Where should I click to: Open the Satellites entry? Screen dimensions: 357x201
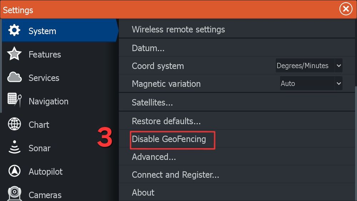coord(152,103)
